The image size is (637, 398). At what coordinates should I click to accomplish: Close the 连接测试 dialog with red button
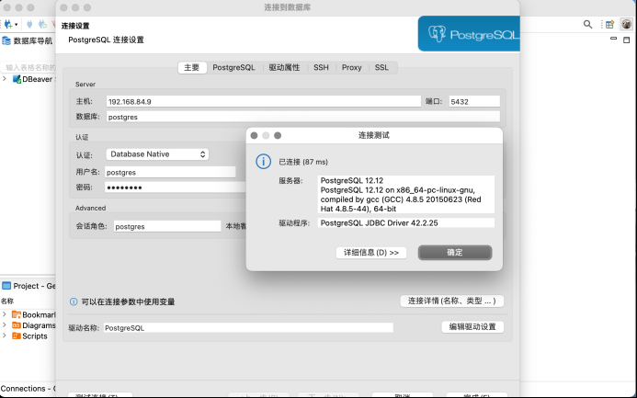tap(254, 135)
